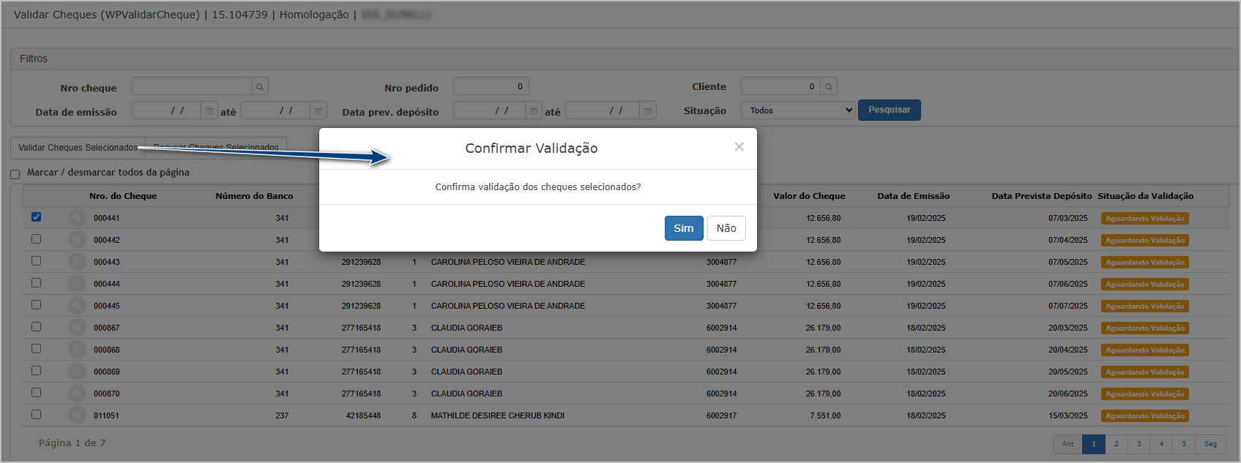
Task: Toggle Marcar / desmarcar todos da página checkbox
Action: coord(15,174)
